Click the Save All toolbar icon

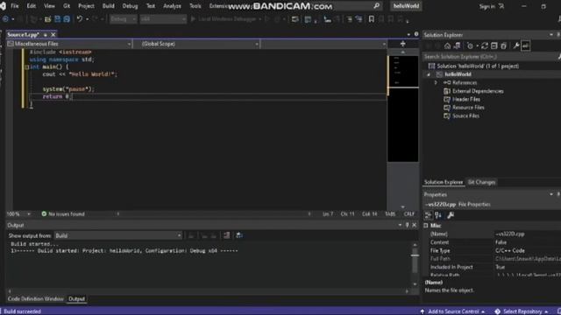(67, 19)
